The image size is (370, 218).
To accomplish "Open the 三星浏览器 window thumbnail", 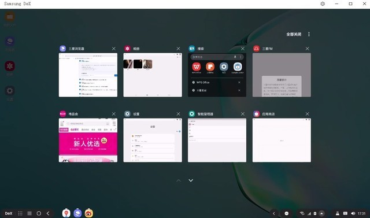I will pos(88,75).
